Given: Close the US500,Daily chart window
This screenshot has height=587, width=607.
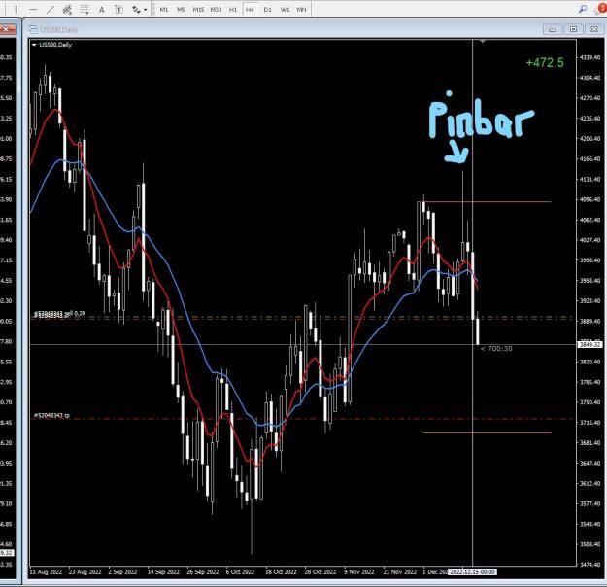Looking at the screenshot, I should click(x=594, y=29).
